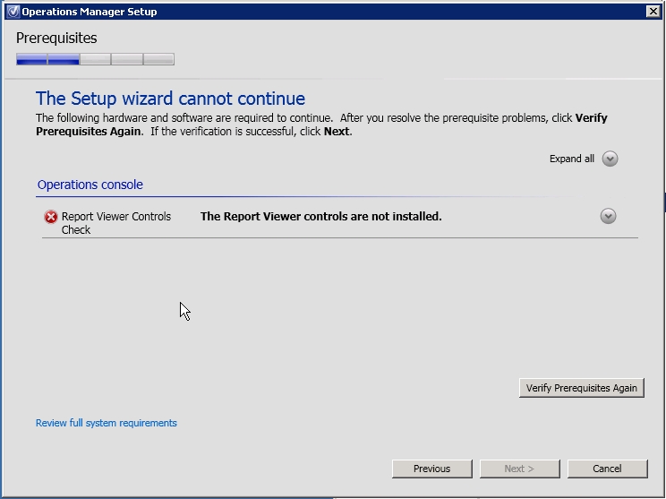Click the third progress bar segment
The width and height of the screenshot is (666, 499).
[x=95, y=60]
